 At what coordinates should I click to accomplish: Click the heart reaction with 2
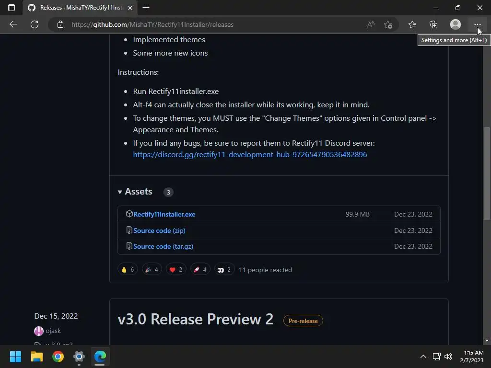176,270
